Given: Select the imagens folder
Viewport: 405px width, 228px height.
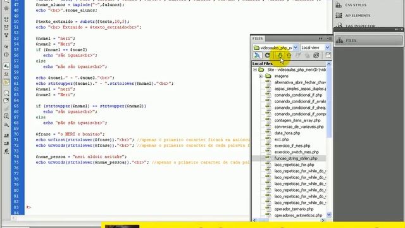Looking at the screenshot, I should click(281, 76).
